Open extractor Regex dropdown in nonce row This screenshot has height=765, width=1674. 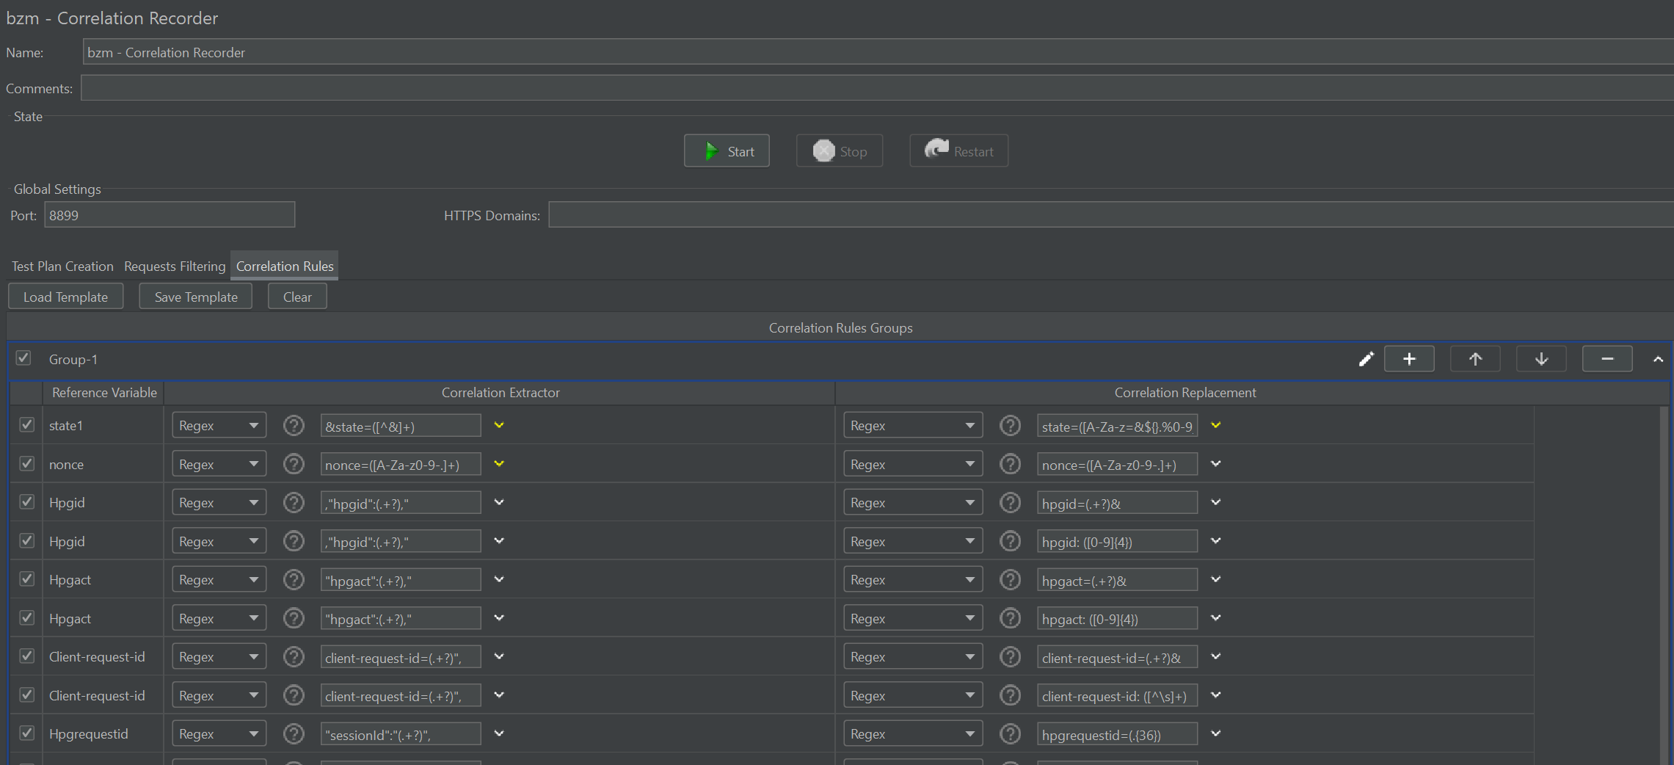pos(219,464)
